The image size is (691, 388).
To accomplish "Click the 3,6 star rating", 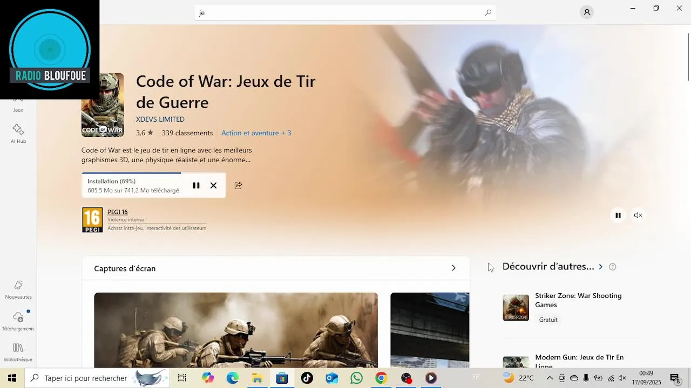I will pos(145,133).
